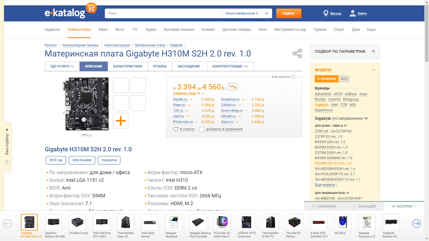Click the orange Найти search button
Image resolution: width=429 pixels, height=241 pixels.
(289, 14)
